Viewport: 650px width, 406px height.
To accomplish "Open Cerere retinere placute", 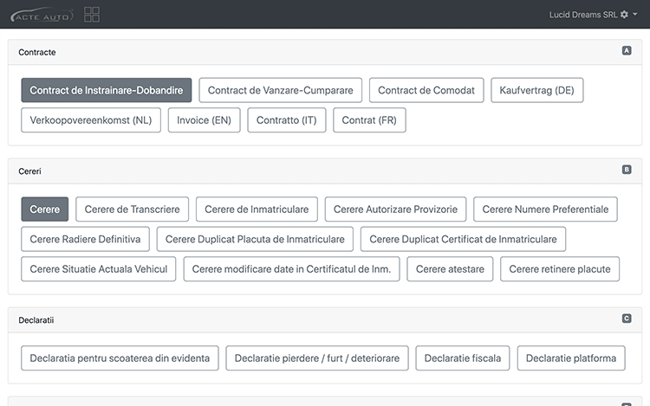I will click(x=560, y=269).
